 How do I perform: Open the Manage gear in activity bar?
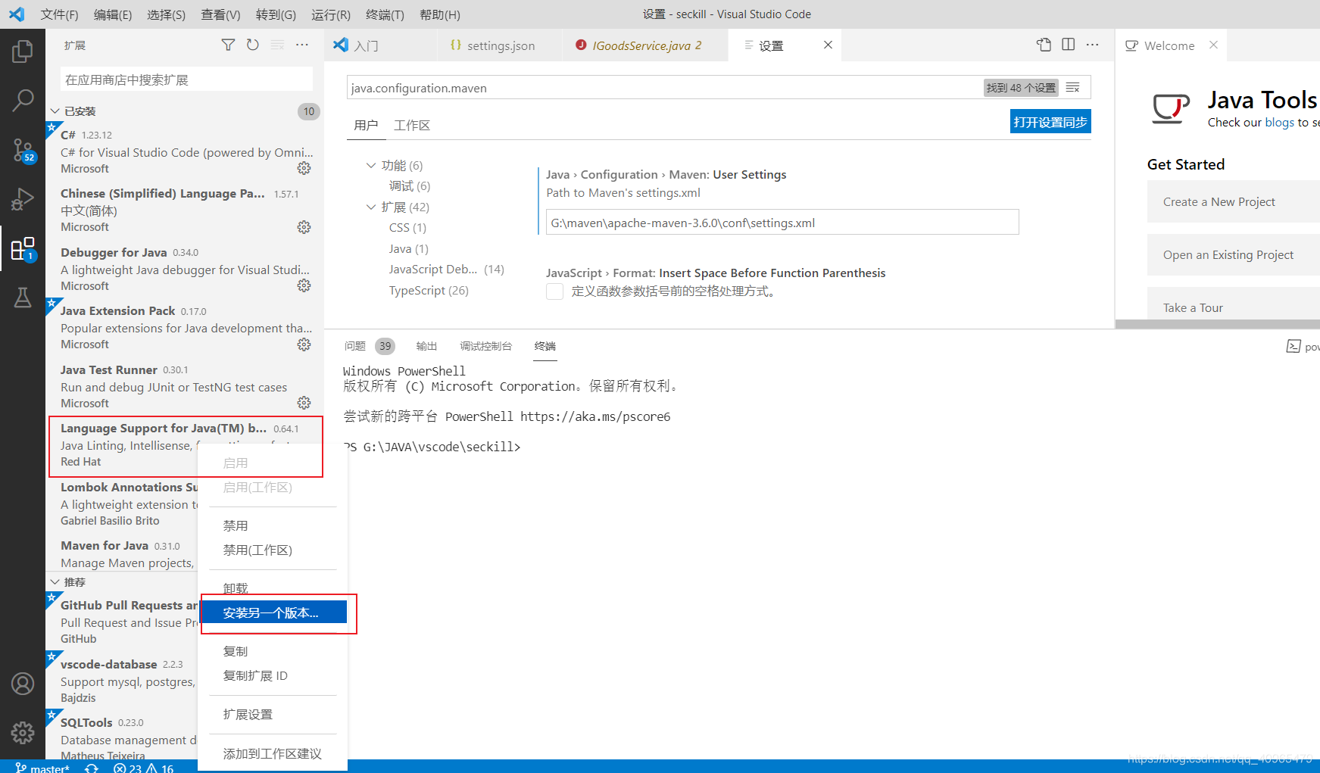[23, 732]
